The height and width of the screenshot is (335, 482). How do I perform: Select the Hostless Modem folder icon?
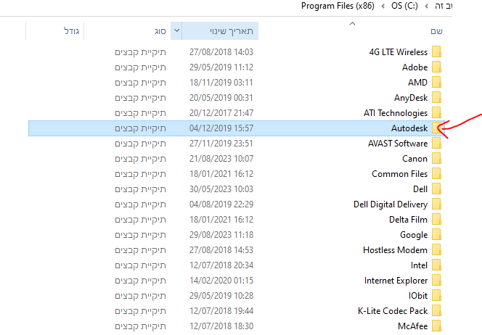point(436,250)
